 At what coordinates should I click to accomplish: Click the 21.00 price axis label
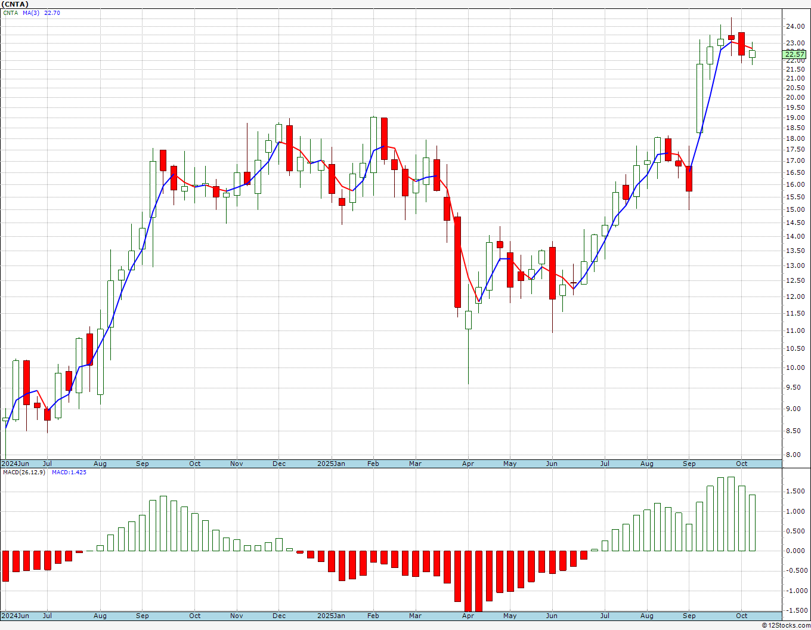click(x=795, y=78)
